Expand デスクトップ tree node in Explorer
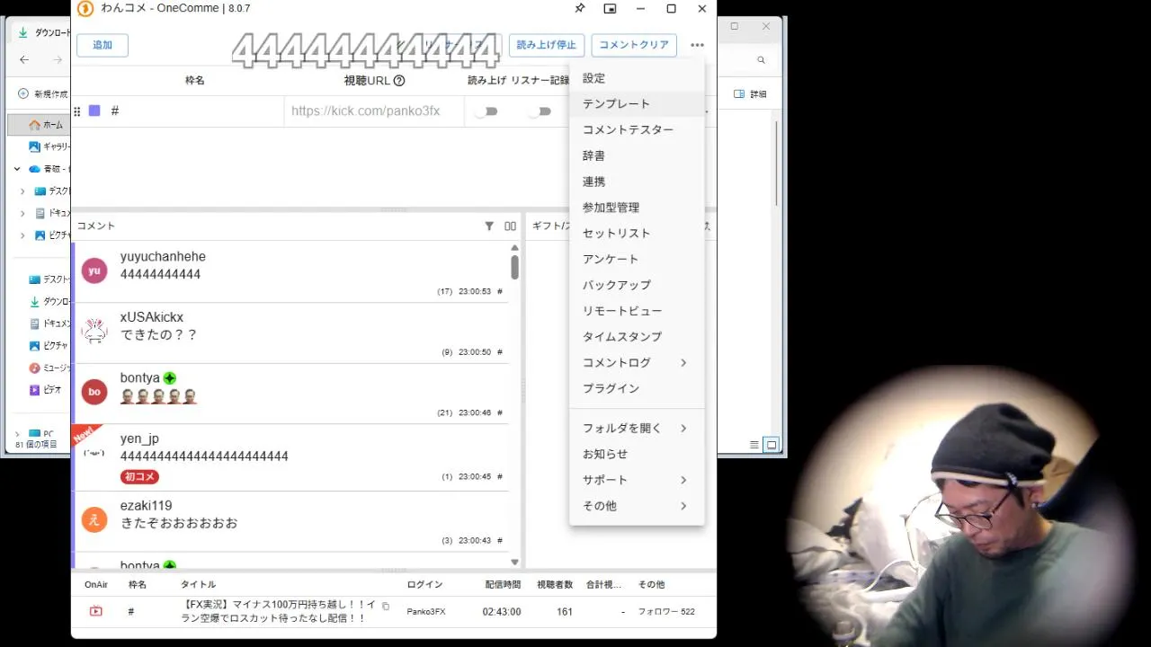This screenshot has width=1151, height=647. tap(23, 191)
